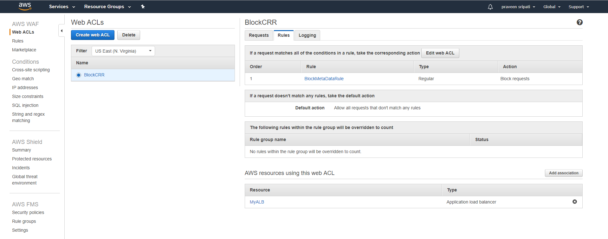Select the BlockCRR radio button

click(79, 75)
